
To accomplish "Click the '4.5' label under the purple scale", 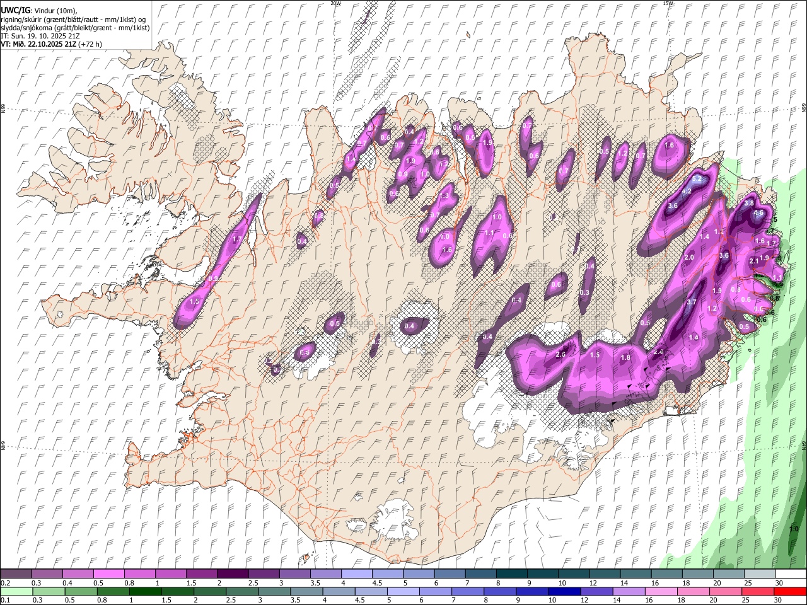I will (377, 583).
